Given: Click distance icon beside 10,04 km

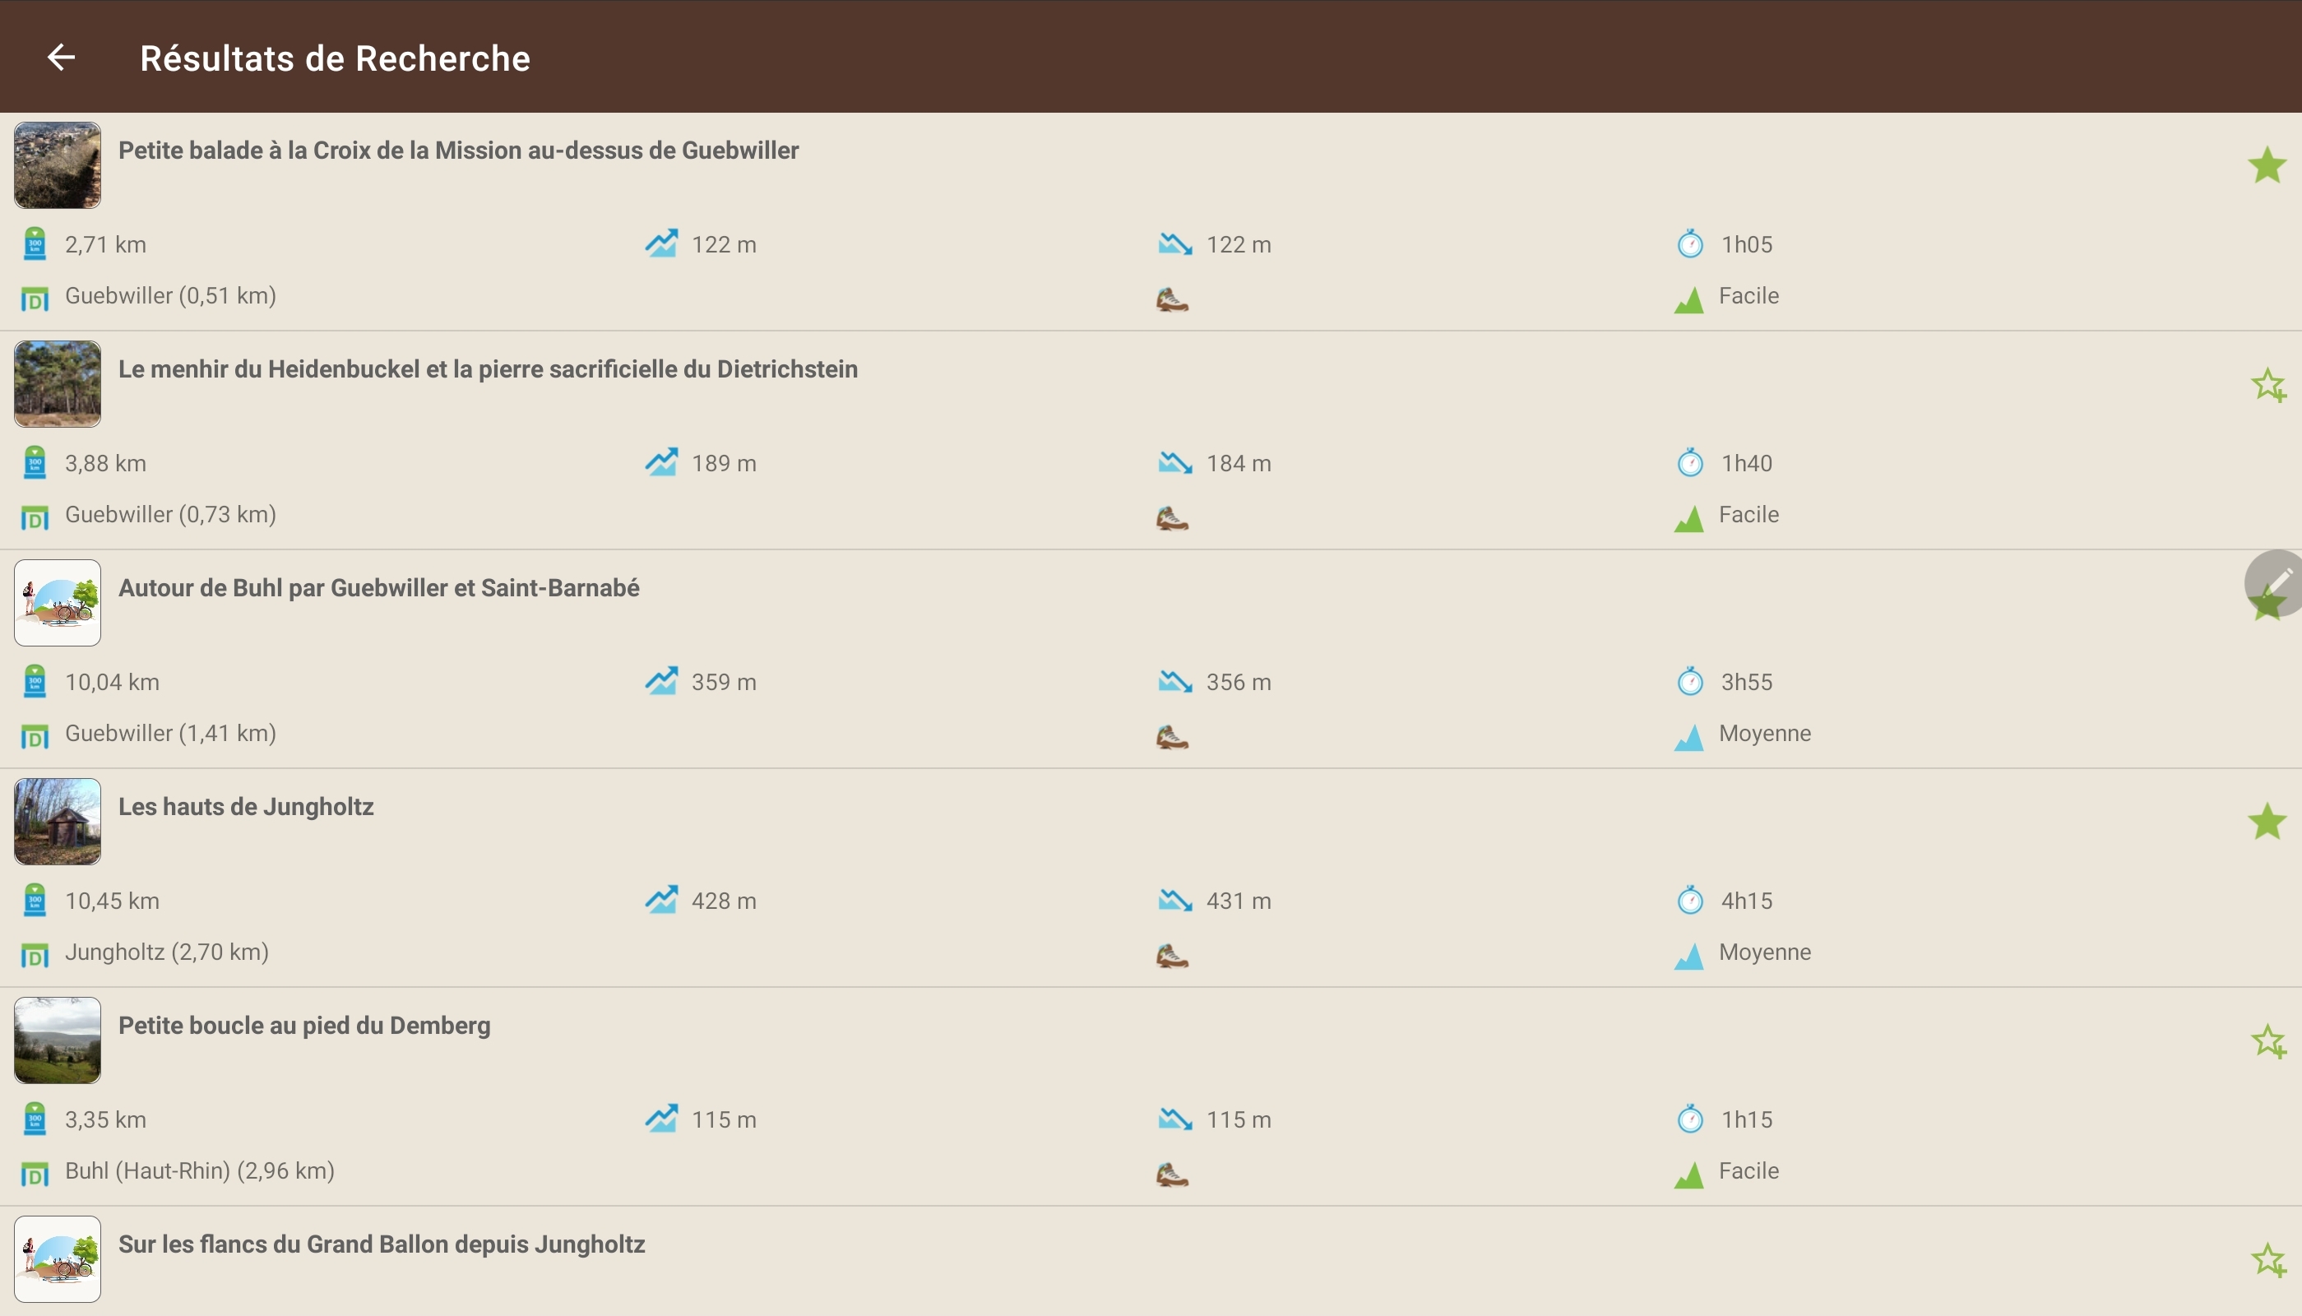Looking at the screenshot, I should pyautogui.click(x=35, y=682).
